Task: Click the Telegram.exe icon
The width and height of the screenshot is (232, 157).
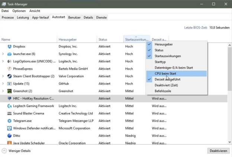Action: (9, 121)
